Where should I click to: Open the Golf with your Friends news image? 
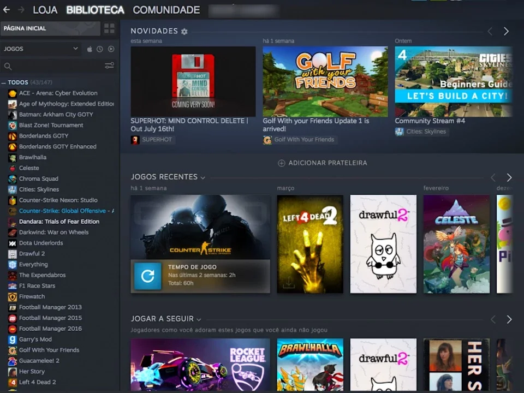pos(325,81)
